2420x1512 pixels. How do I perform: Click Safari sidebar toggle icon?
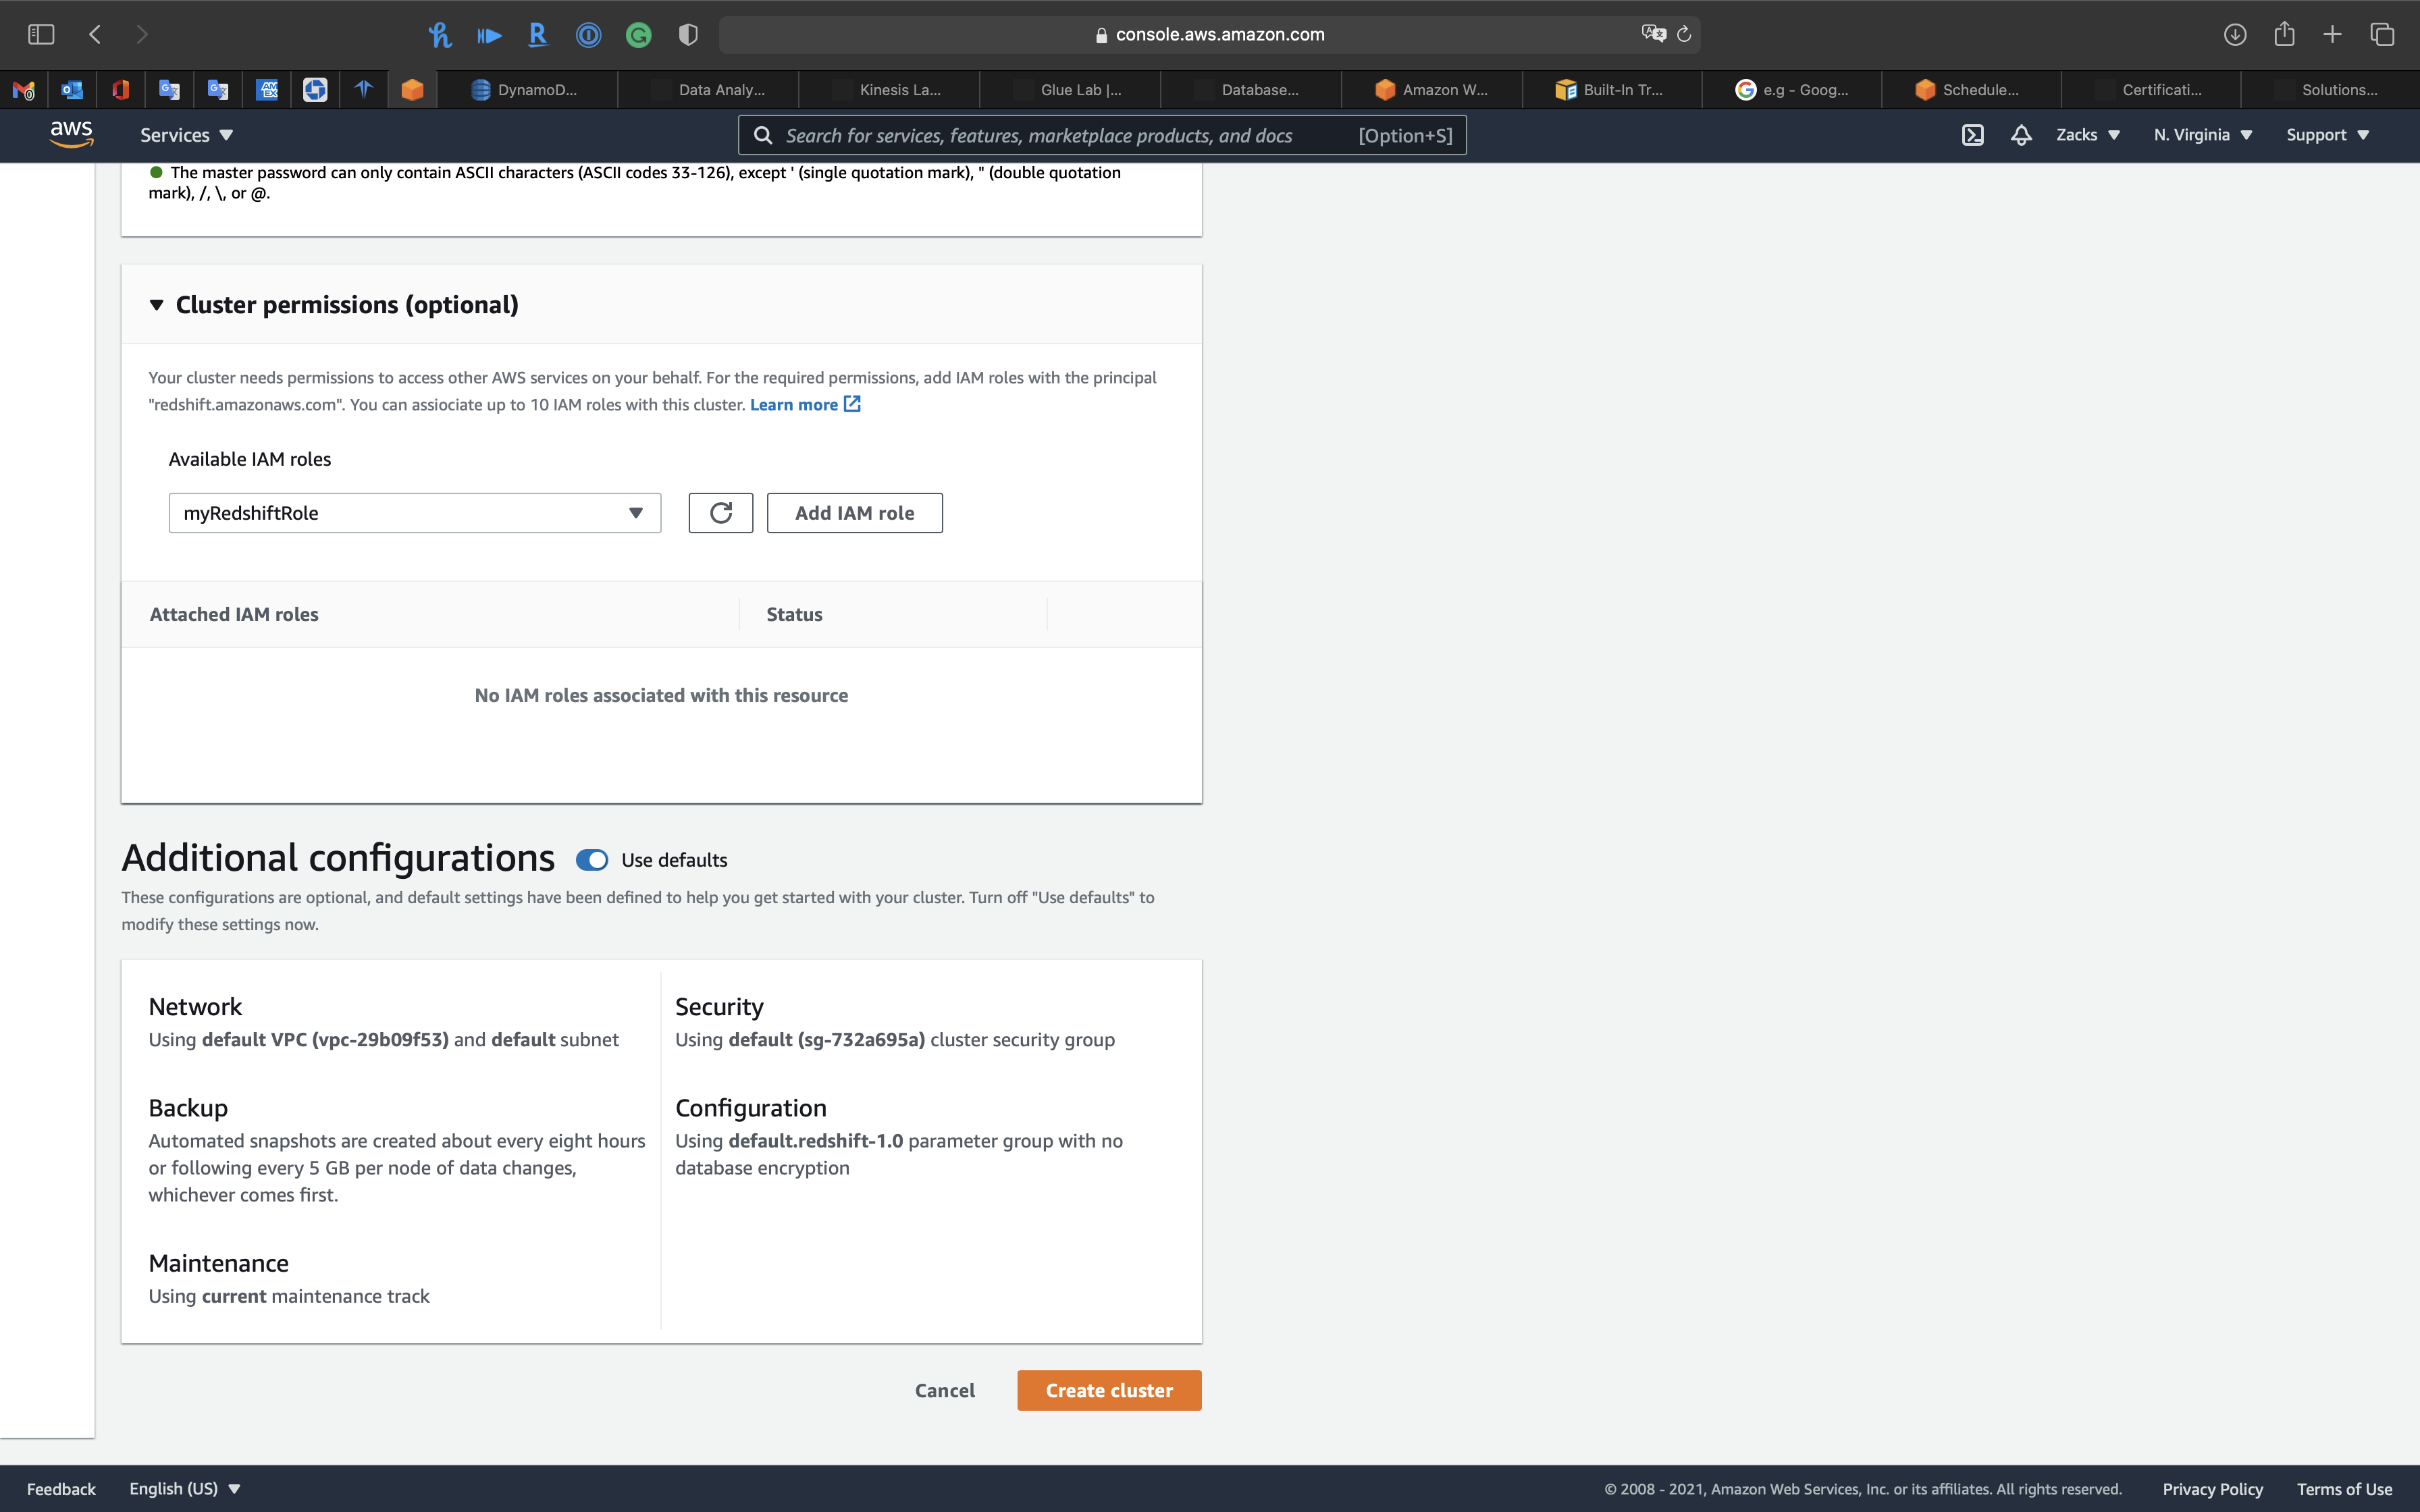pyautogui.click(x=41, y=34)
